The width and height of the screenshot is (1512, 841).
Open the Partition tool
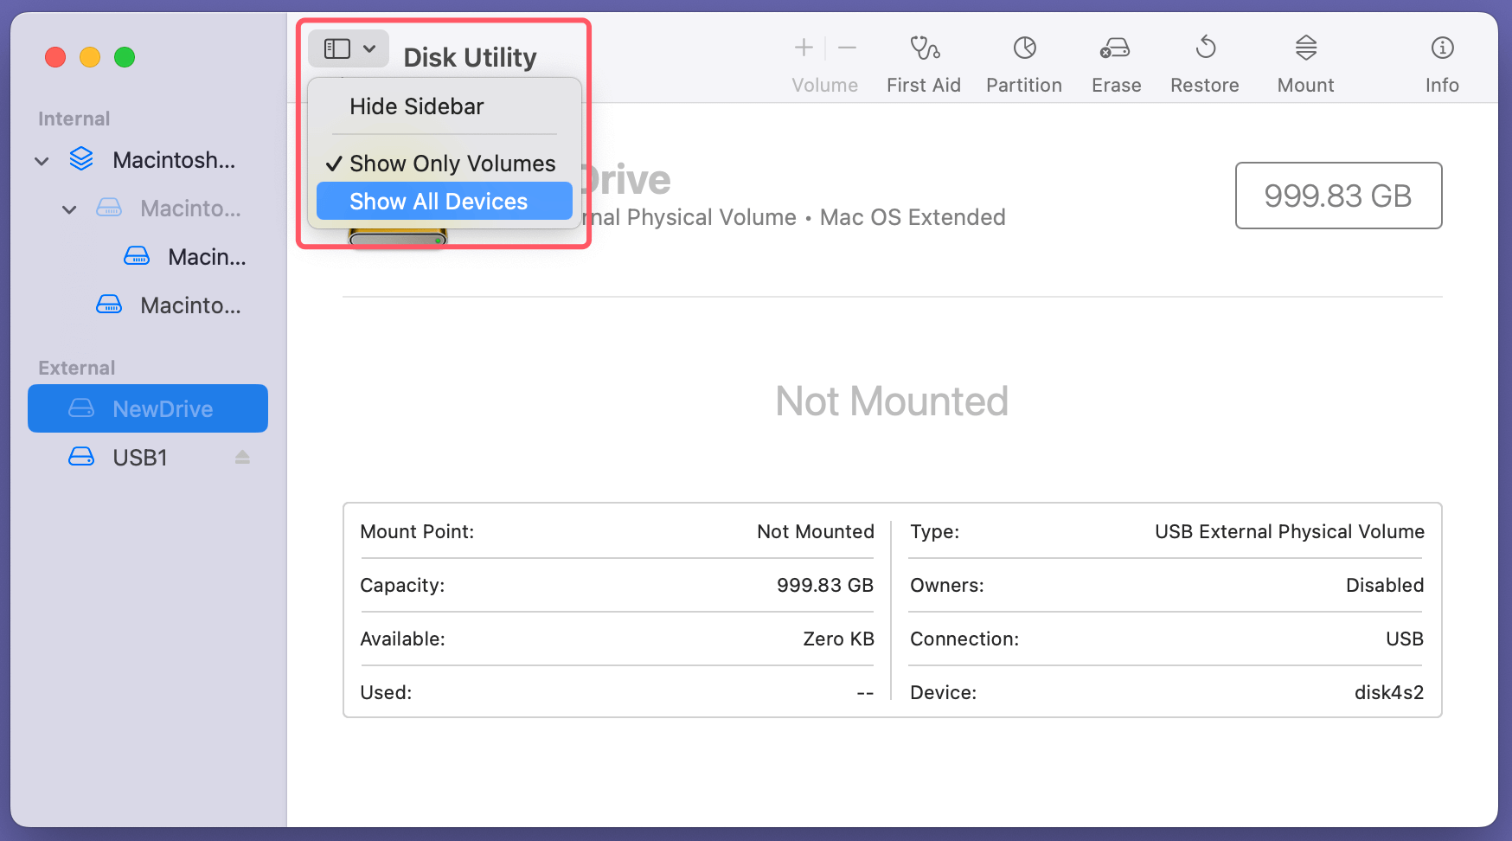[x=1024, y=61]
